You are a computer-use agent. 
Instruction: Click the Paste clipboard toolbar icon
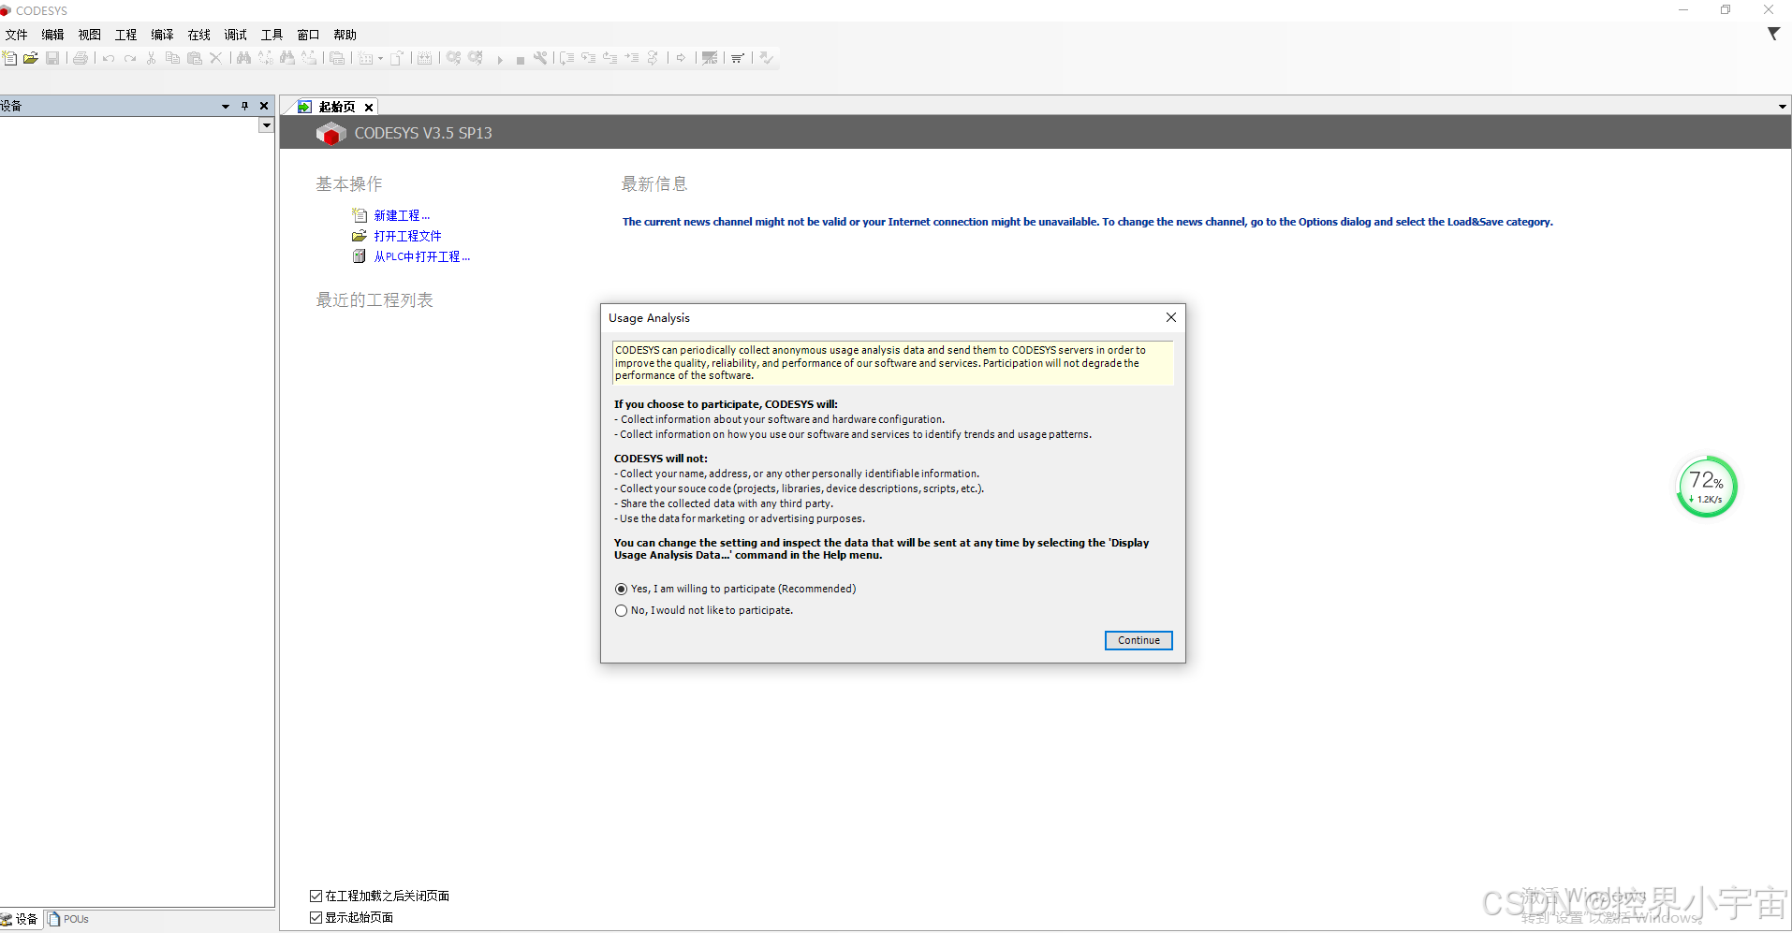195,58
